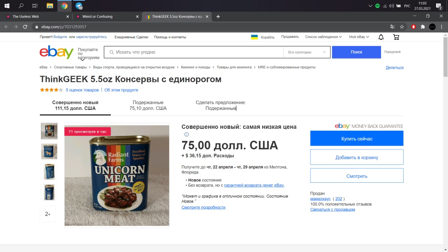
Task: Expand the watchlist dropdown
Action: click(323, 37)
